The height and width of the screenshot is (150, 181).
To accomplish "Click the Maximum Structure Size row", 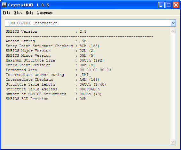I will pyautogui.click(x=55, y=60).
